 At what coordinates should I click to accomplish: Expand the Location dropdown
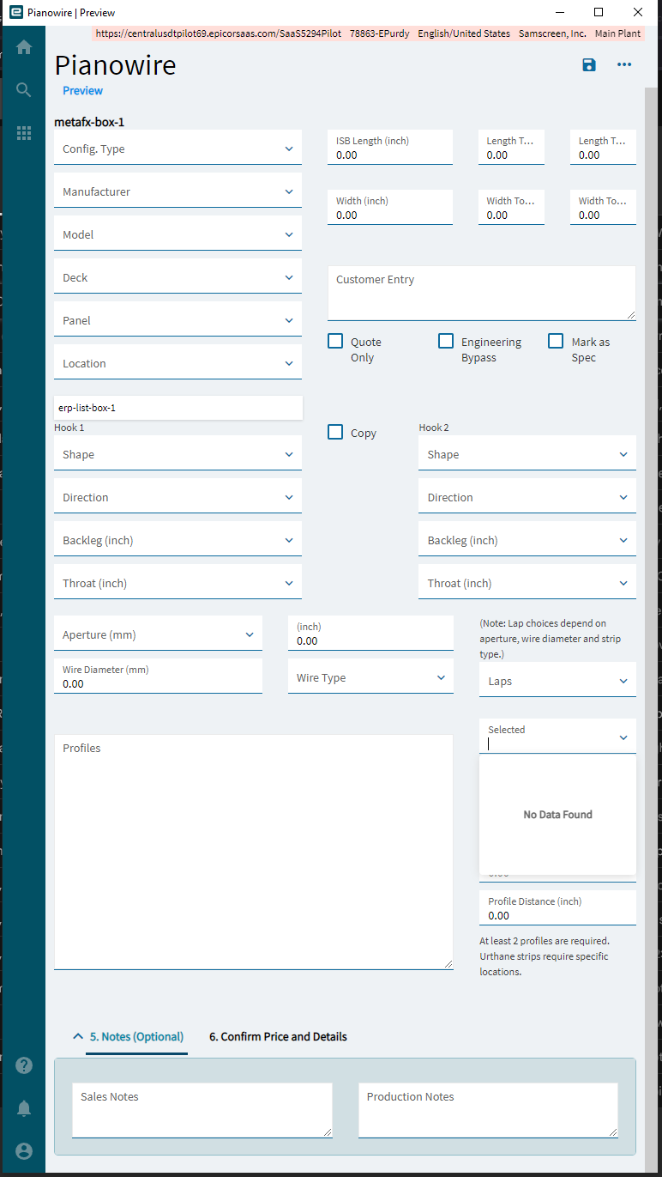178,362
